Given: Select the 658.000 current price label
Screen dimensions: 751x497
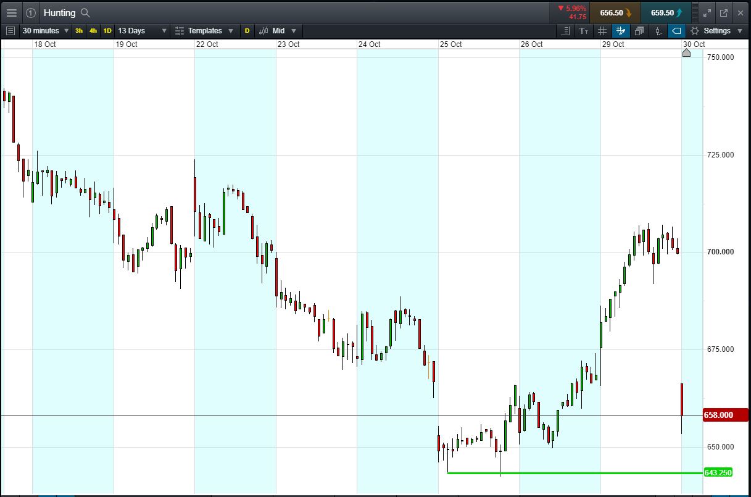Looking at the screenshot, I should [725, 415].
